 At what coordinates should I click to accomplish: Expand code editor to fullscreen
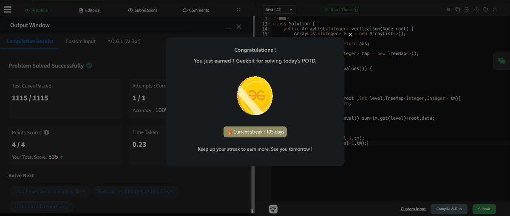496,9
